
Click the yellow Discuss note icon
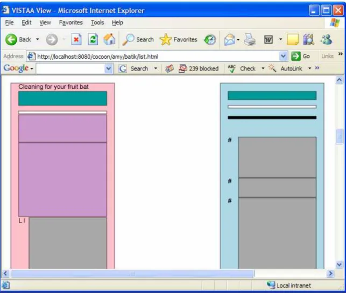(293, 40)
